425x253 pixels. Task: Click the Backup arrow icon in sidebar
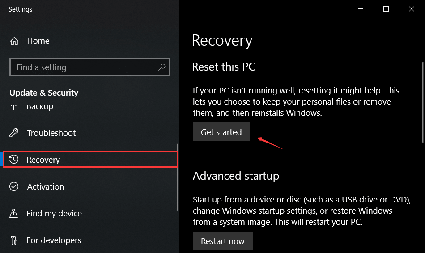point(14,107)
